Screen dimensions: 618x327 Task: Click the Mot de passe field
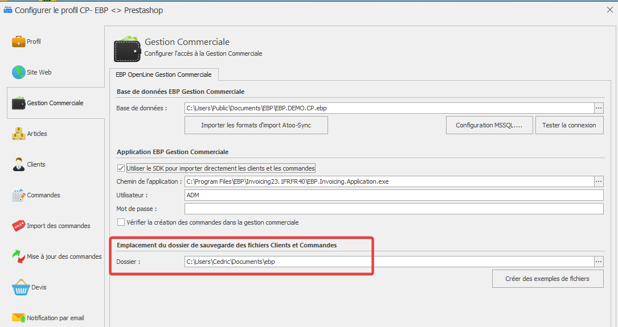click(x=394, y=209)
